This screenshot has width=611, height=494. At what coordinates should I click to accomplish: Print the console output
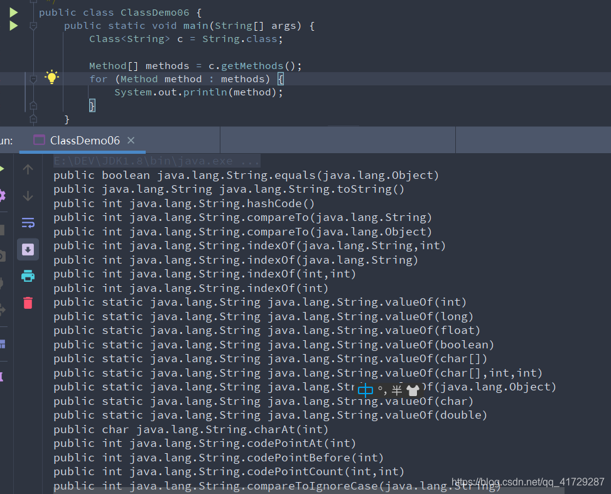pyautogui.click(x=28, y=276)
